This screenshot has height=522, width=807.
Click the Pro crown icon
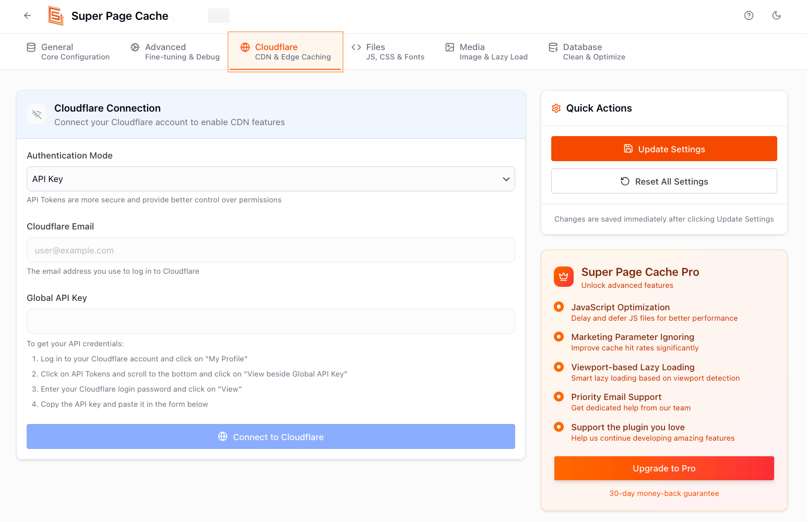pyautogui.click(x=564, y=277)
